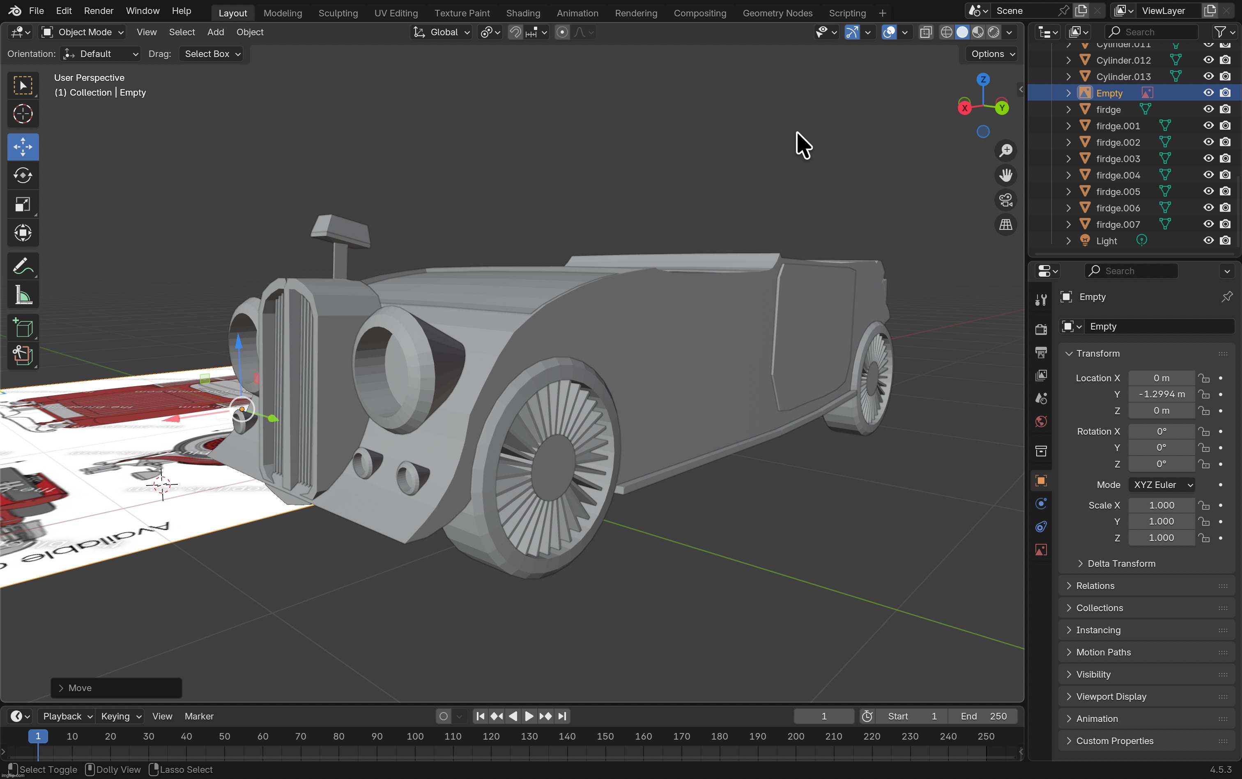Open the Render menu
1242x779 pixels.
[x=98, y=10]
